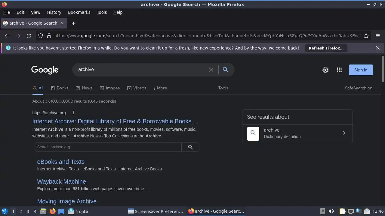
Task: Switch to Screensaver Preferences window in taskbar
Action: pyautogui.click(x=156, y=211)
